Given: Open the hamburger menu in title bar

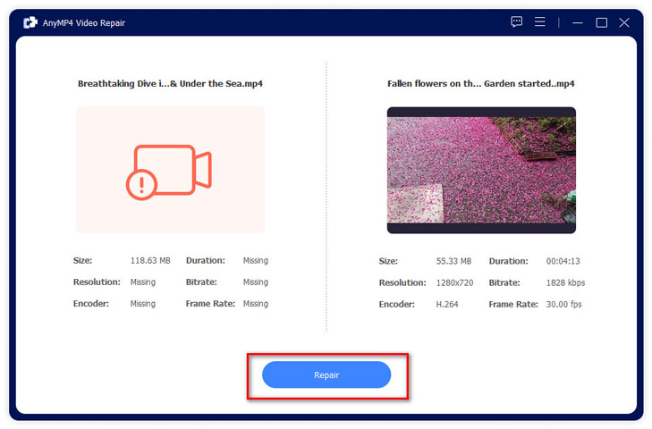Looking at the screenshot, I should (x=540, y=22).
